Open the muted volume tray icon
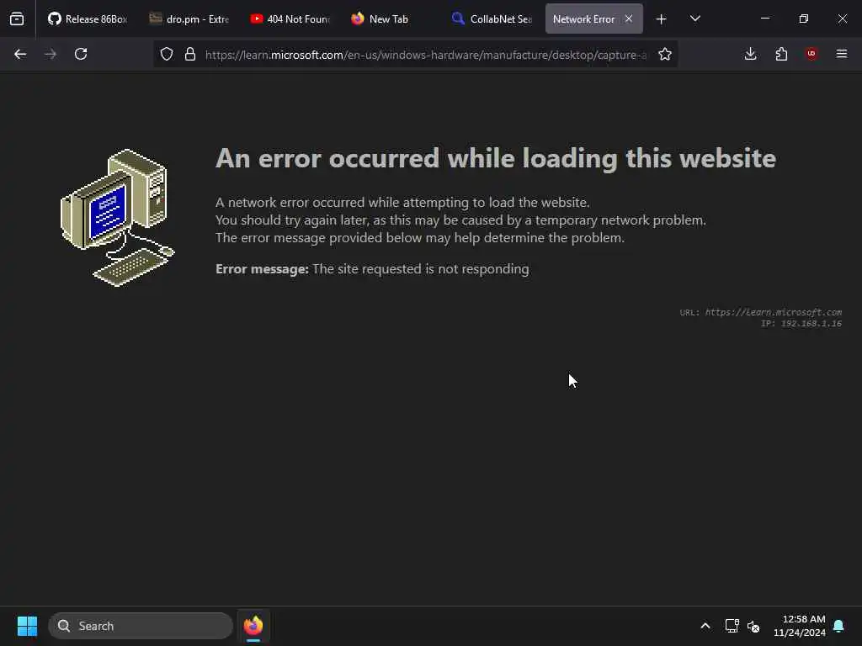The image size is (862, 646). [x=753, y=626]
